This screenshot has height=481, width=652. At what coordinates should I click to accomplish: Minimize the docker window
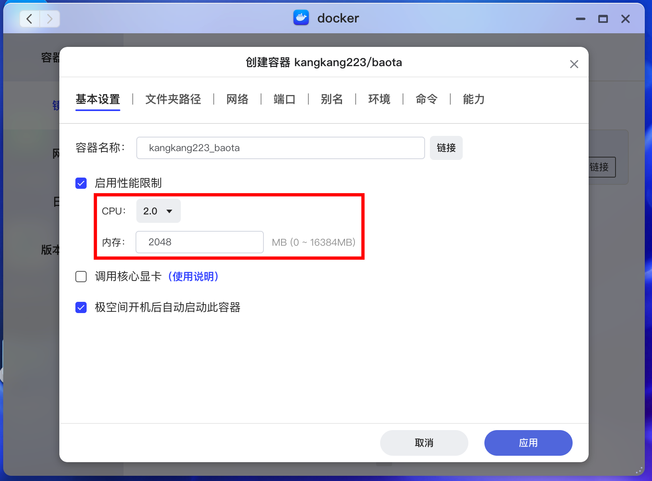[x=581, y=19]
